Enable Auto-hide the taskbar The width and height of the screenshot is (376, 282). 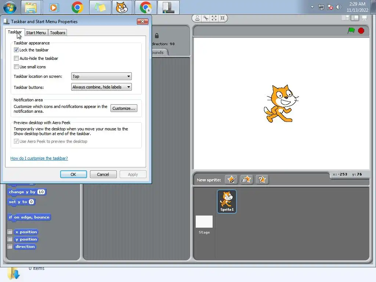pos(16,58)
